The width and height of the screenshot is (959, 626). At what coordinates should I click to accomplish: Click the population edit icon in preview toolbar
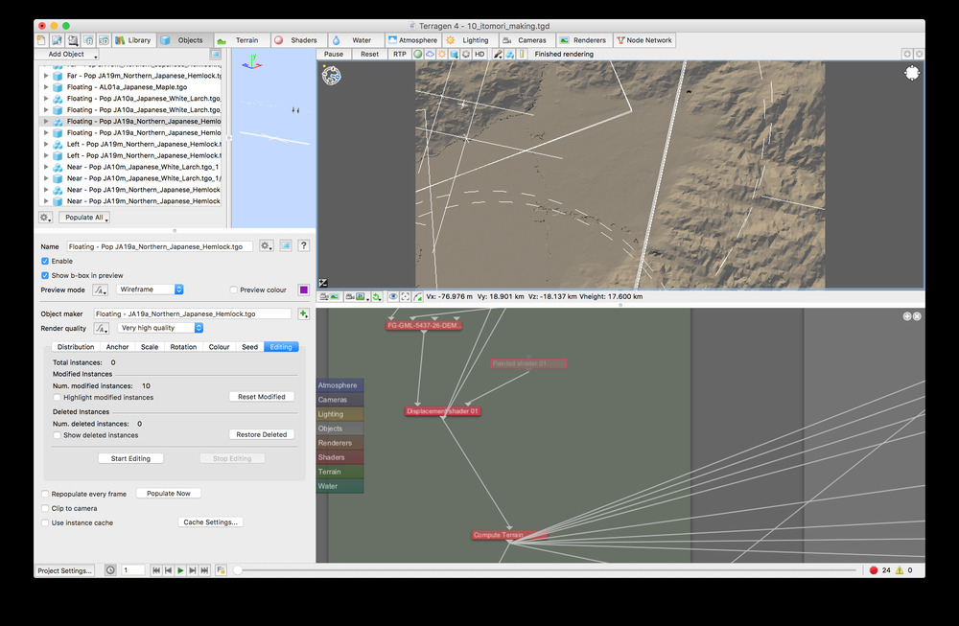tap(509, 54)
